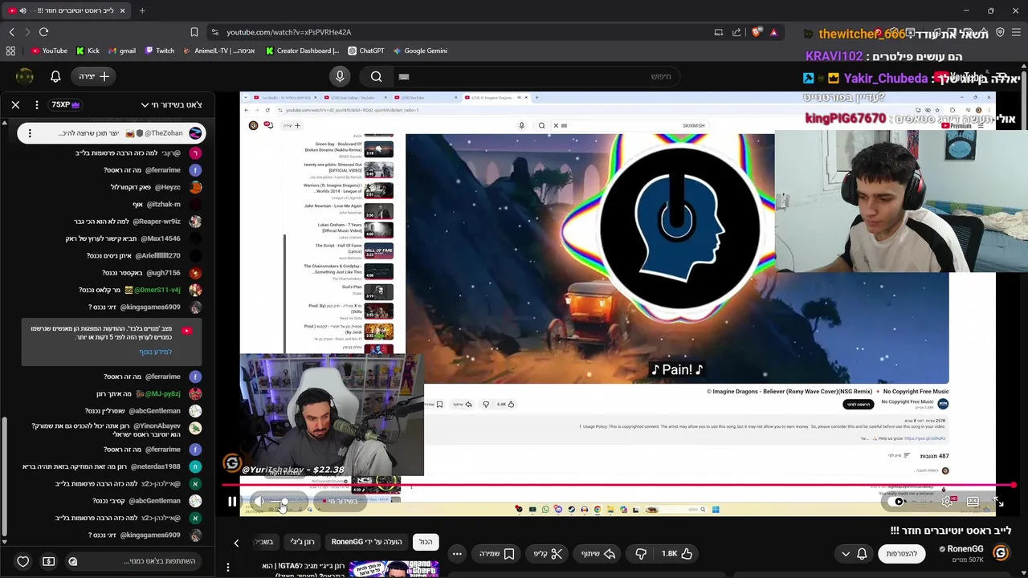This screenshot has height=578, width=1028.
Task: Open the Kick bookmark
Action: coord(88,51)
